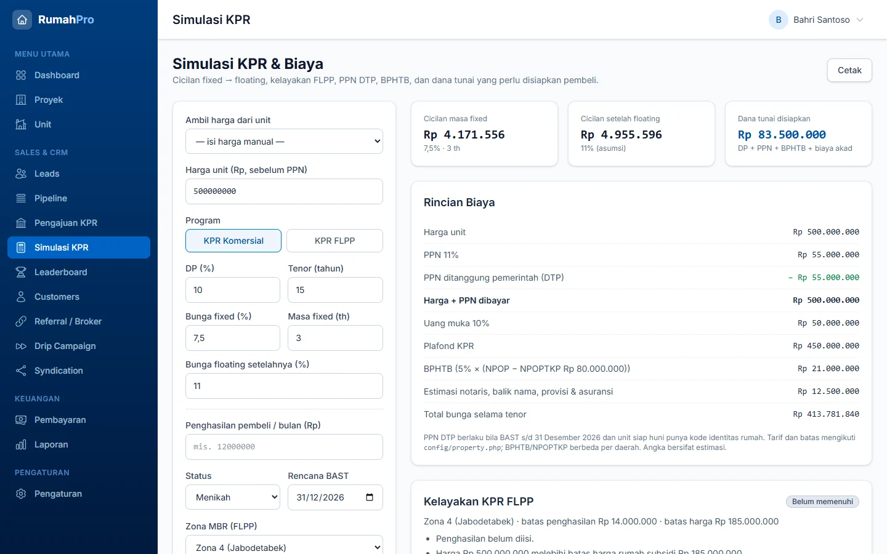Click the 'Rp 83.500.000' cash value
Image resolution: width=887 pixels, height=554 pixels.
(782, 135)
